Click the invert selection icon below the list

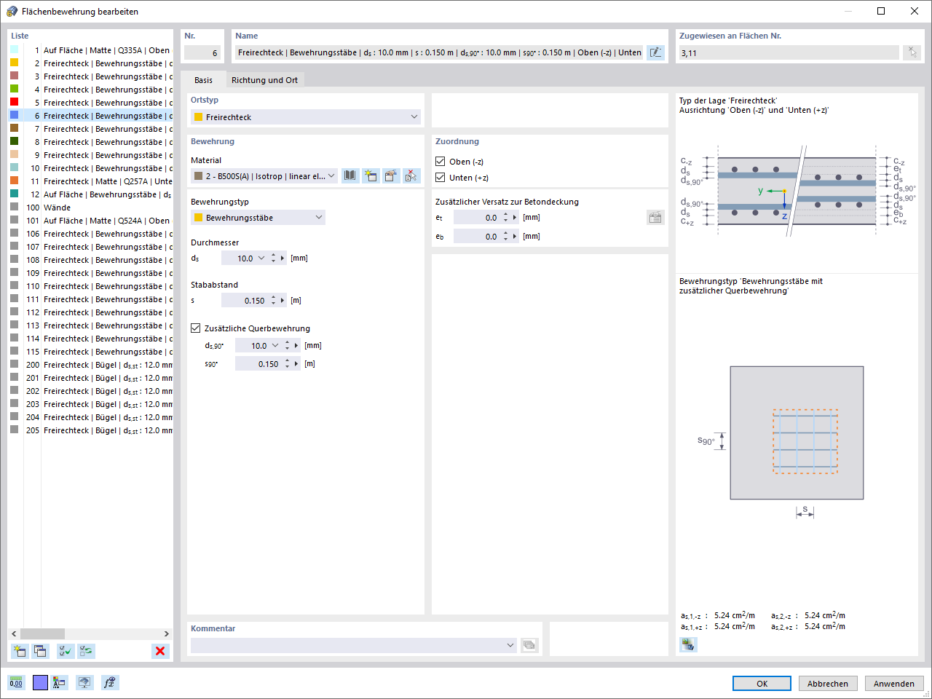(x=87, y=651)
